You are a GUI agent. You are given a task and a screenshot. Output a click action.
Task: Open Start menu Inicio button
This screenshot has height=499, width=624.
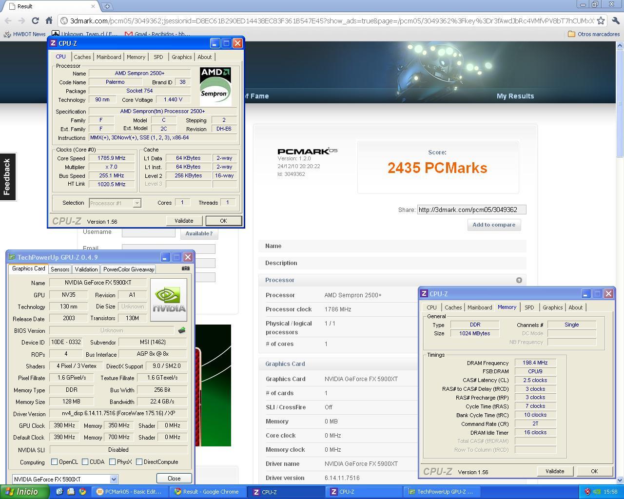click(x=24, y=492)
